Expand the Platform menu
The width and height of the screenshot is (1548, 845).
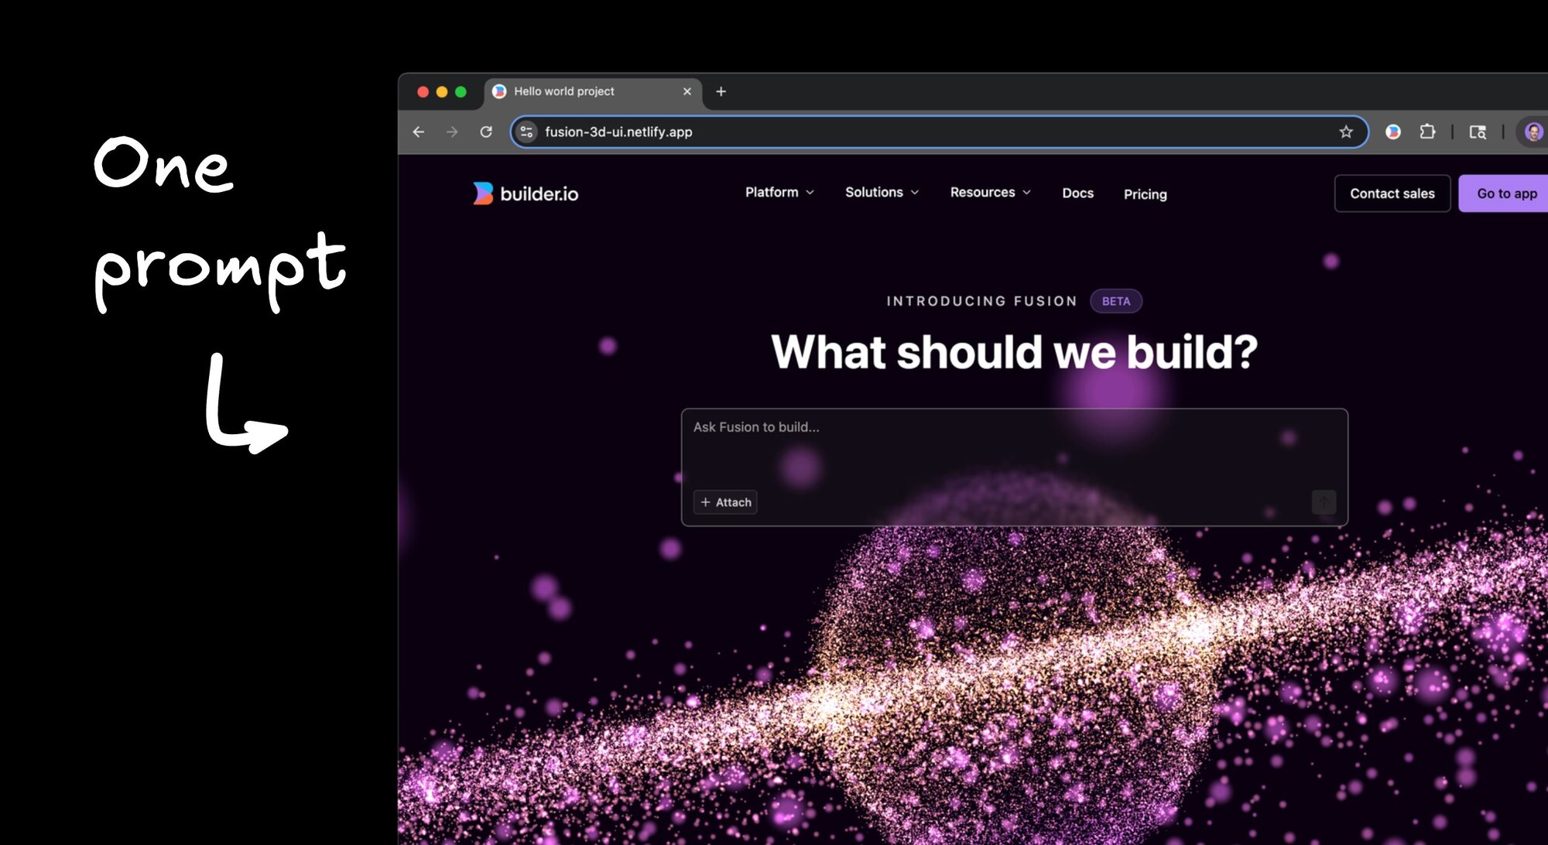pyautogui.click(x=779, y=193)
